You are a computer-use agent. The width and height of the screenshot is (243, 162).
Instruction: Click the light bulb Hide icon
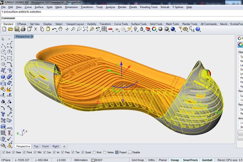135,29
